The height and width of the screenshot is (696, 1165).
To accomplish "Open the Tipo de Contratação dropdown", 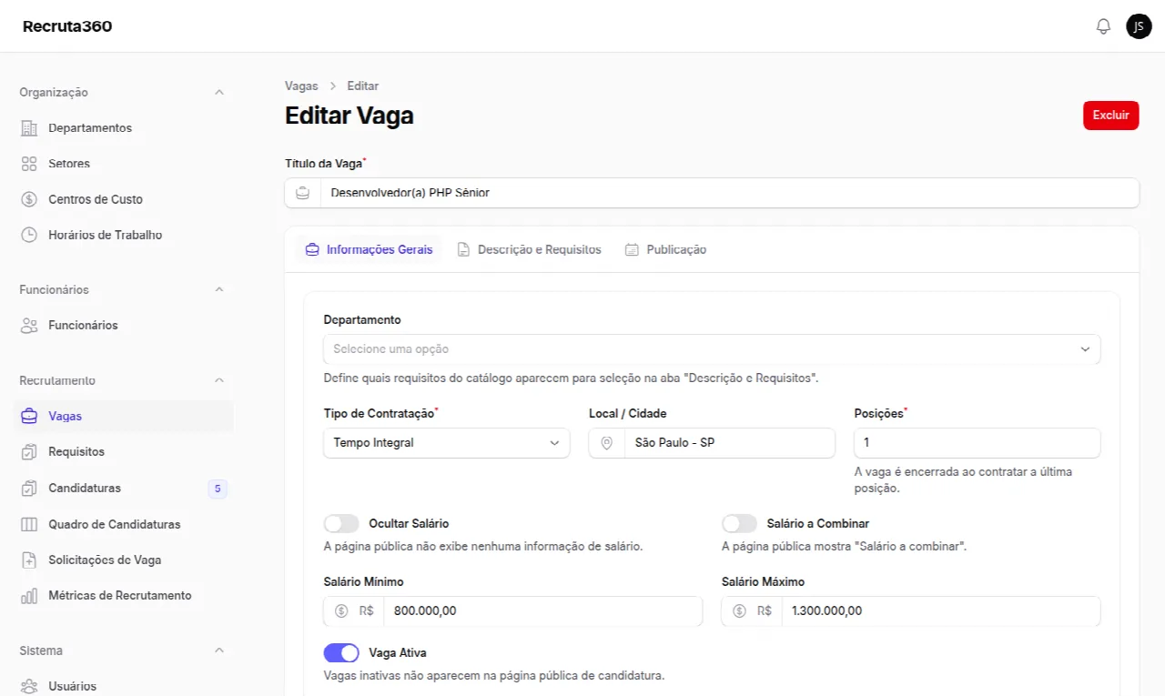I will 447,443.
